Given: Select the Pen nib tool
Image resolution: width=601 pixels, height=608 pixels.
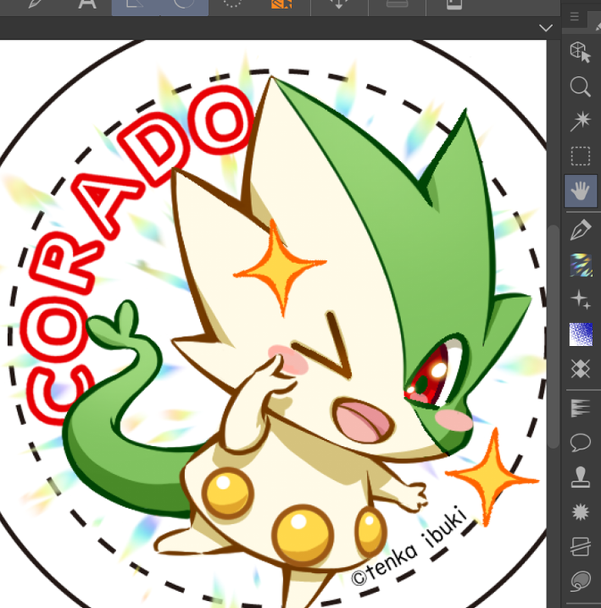Looking at the screenshot, I should point(580,230).
